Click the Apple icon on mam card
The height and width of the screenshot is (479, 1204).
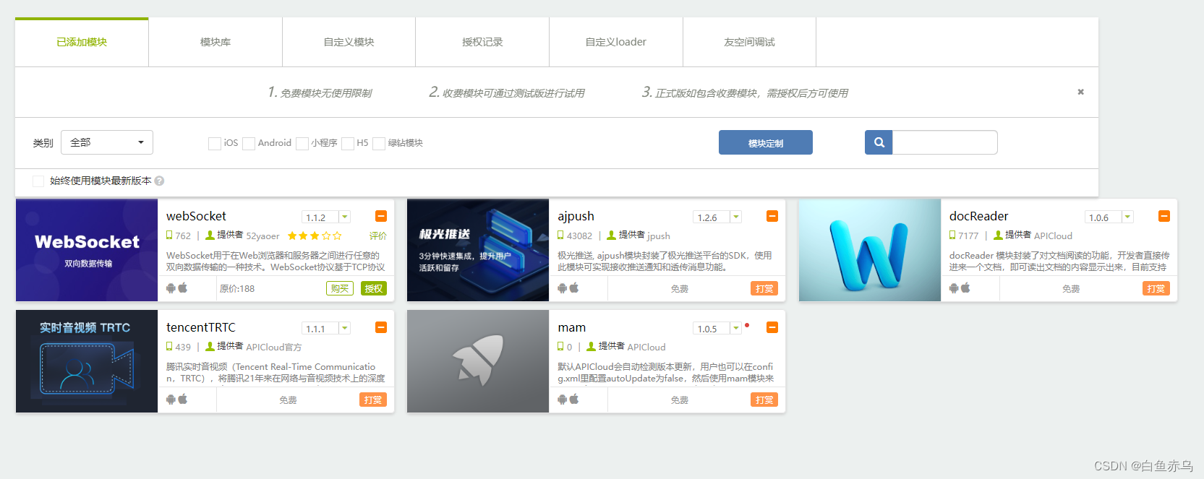point(574,399)
